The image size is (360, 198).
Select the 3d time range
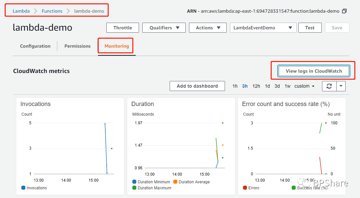pyautogui.click(x=277, y=86)
